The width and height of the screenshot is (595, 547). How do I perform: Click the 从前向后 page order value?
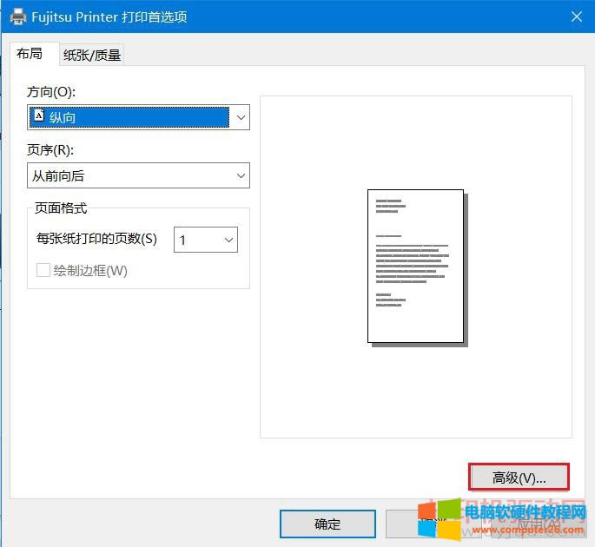(58, 176)
